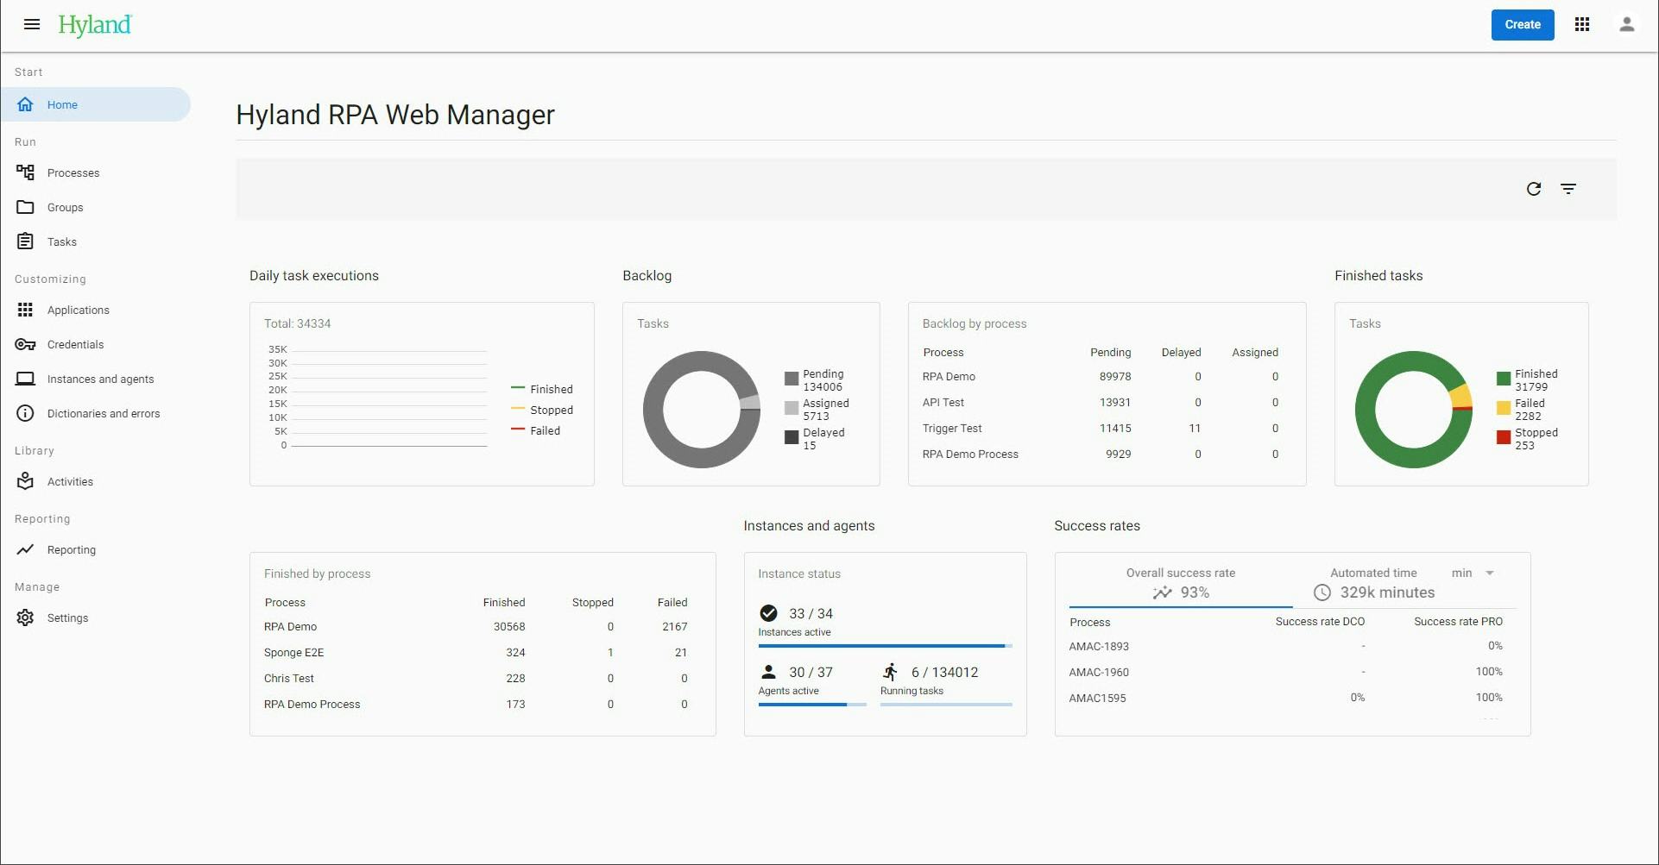Open the Credentials menu item
The height and width of the screenshot is (865, 1659).
click(x=96, y=344)
